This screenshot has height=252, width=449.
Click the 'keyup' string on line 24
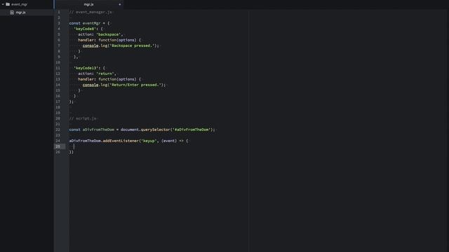coord(149,141)
